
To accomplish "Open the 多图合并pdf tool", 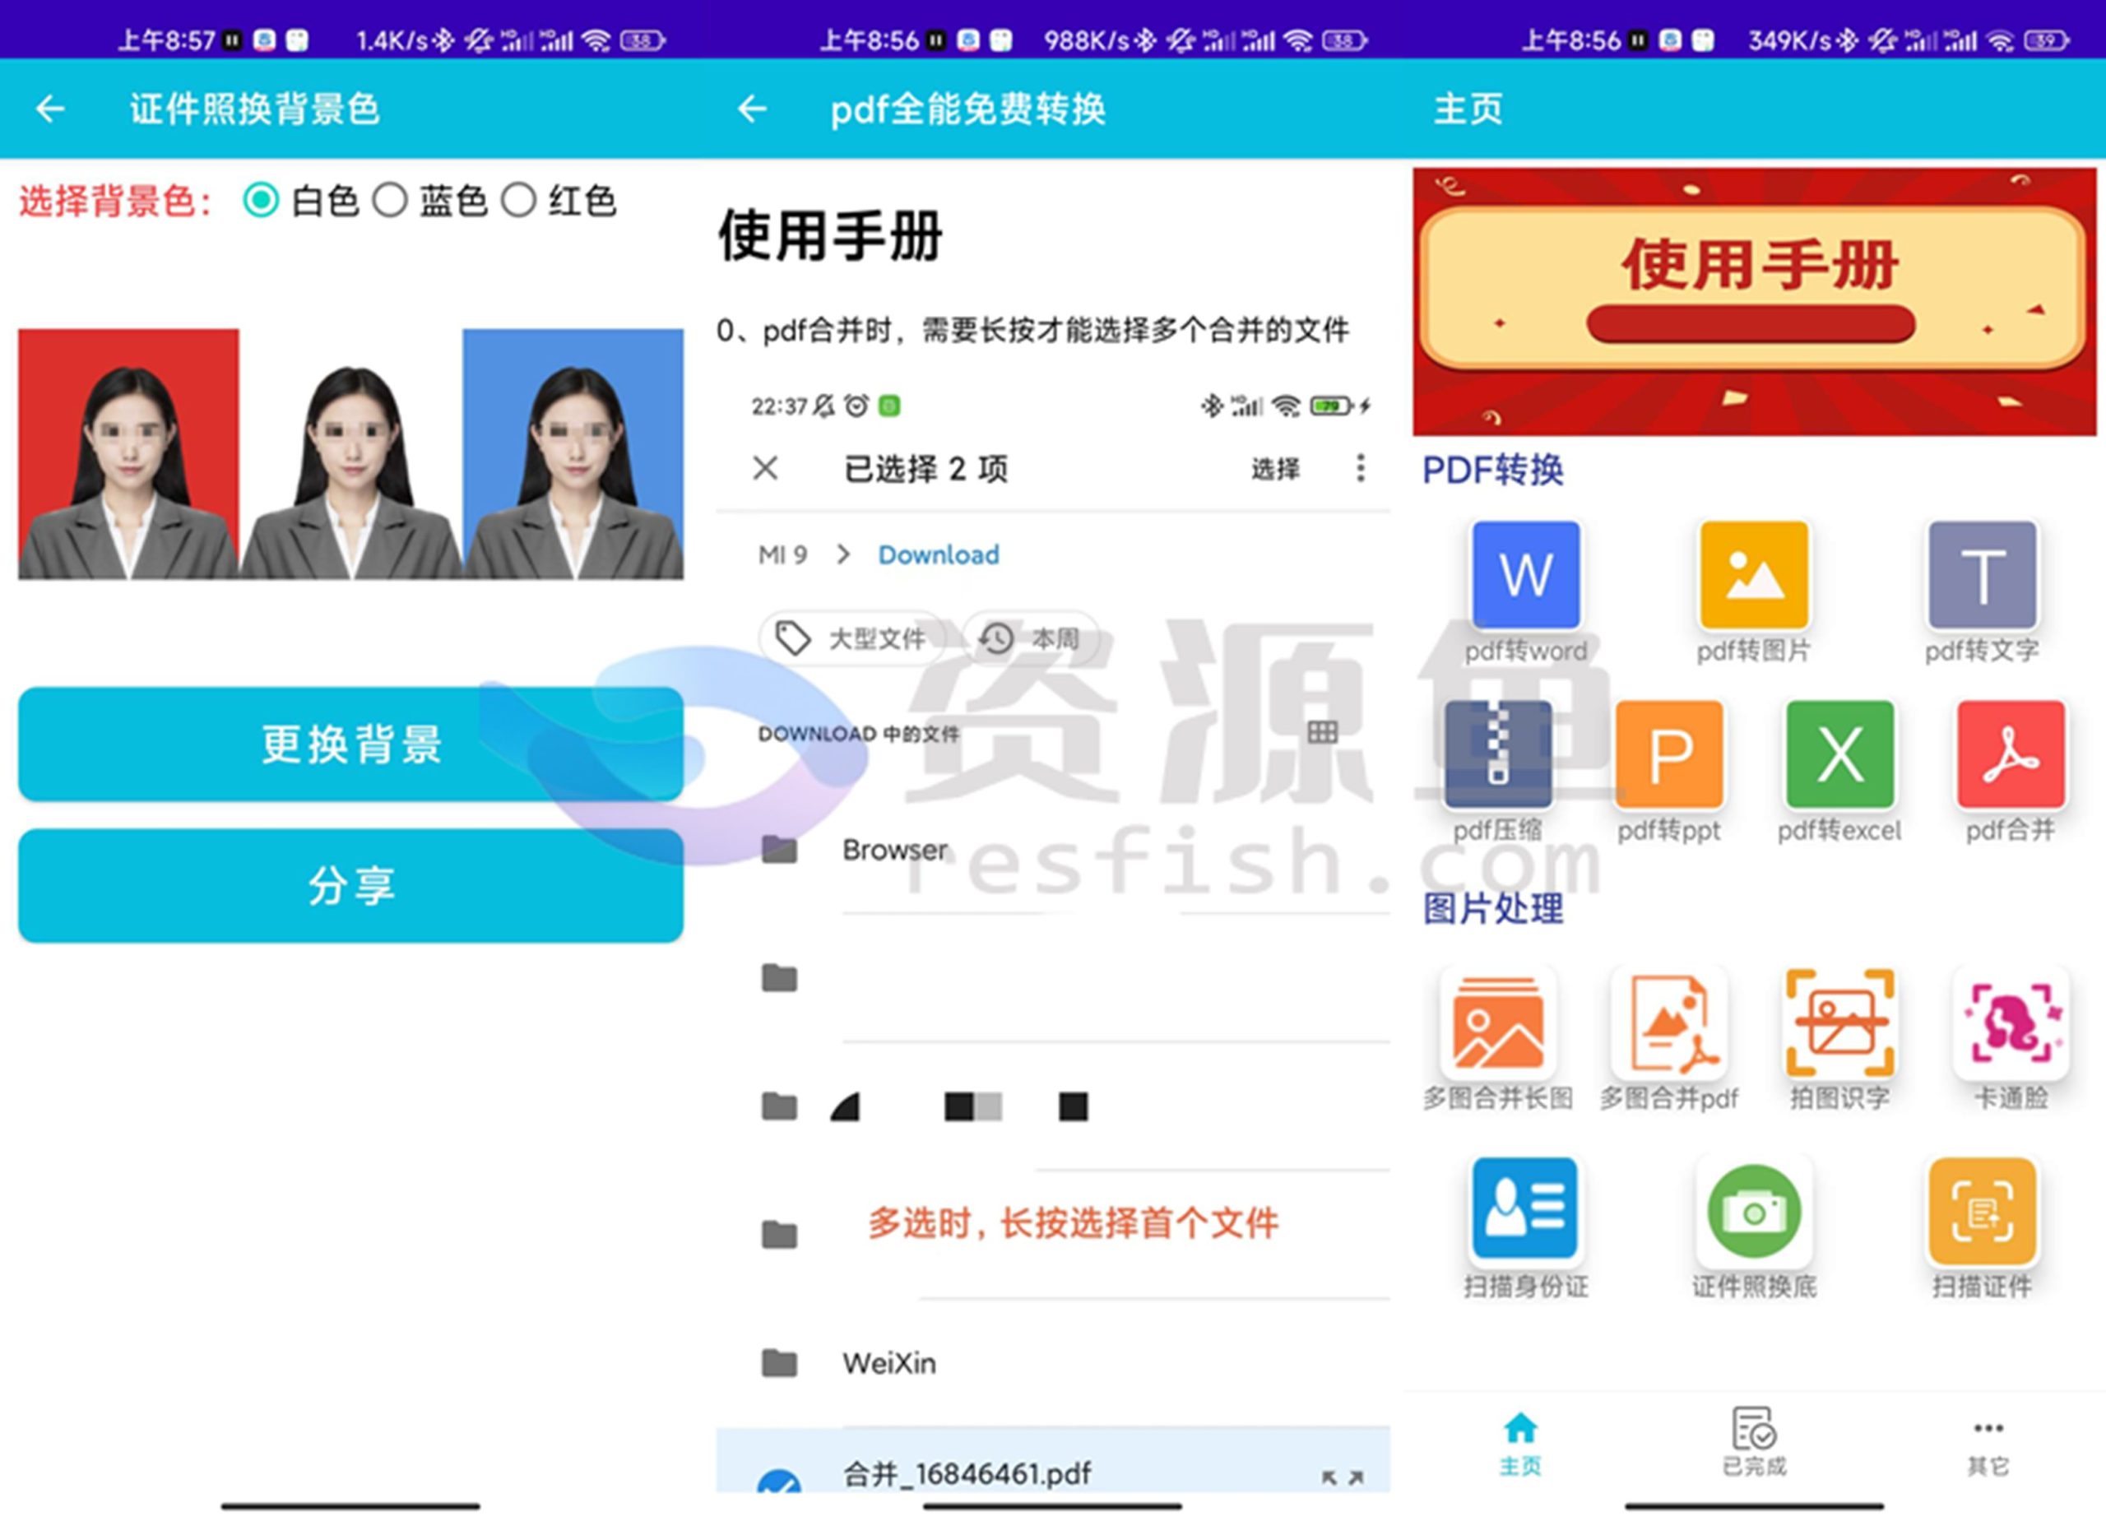I will click(1668, 1023).
